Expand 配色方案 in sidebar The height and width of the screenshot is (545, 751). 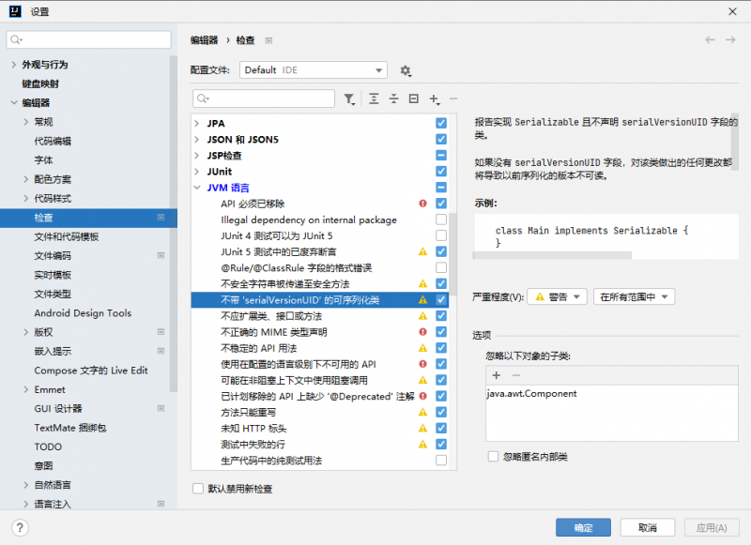click(x=26, y=179)
